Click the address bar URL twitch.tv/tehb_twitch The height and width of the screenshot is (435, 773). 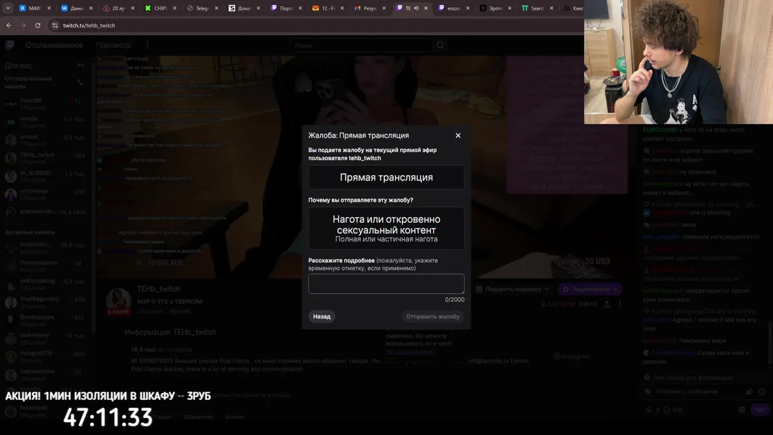point(89,25)
